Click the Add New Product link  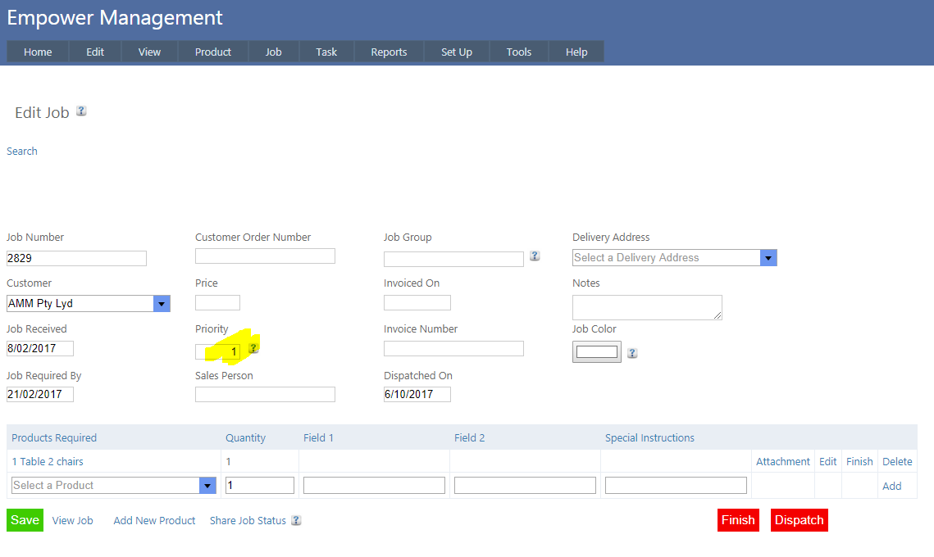(154, 520)
